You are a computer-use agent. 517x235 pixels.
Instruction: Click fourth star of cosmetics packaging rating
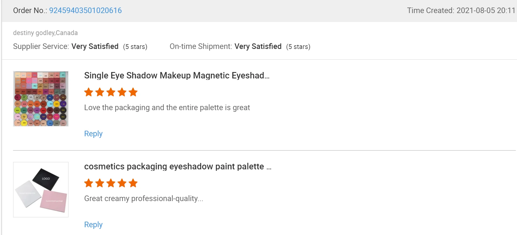[x=122, y=183]
